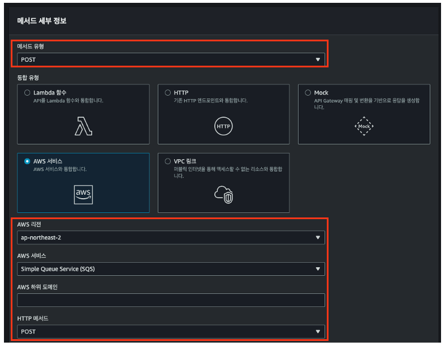The image size is (445, 346).
Task: Focus the AWS 하위 도메인 input field
Action: (171, 300)
